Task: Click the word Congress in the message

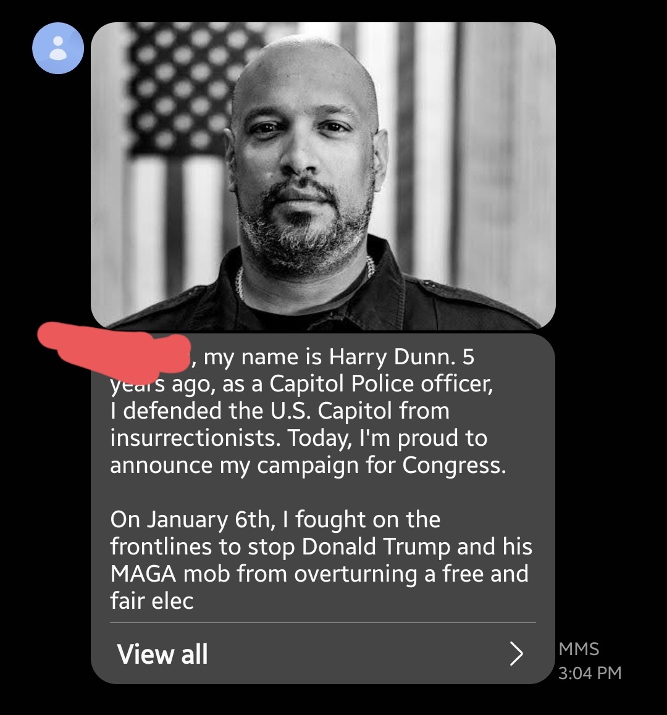Action: [454, 465]
